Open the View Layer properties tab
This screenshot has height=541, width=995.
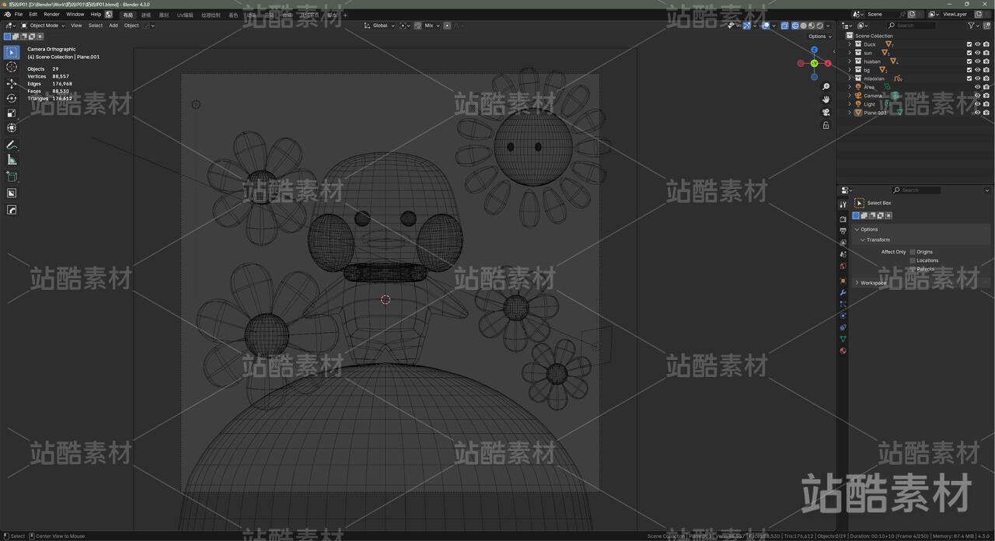(843, 243)
